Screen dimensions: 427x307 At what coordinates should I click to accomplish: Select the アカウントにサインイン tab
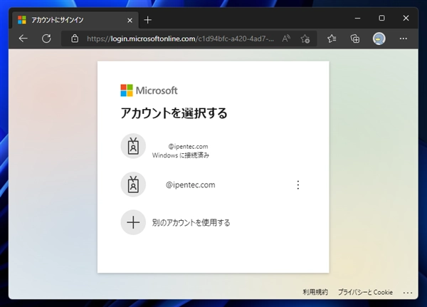[75, 20]
